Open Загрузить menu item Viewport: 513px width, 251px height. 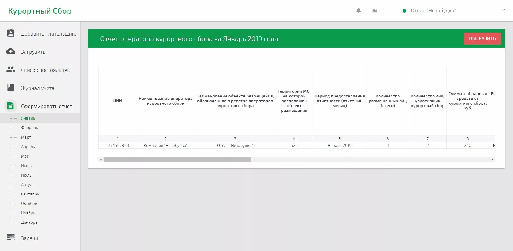coord(33,52)
